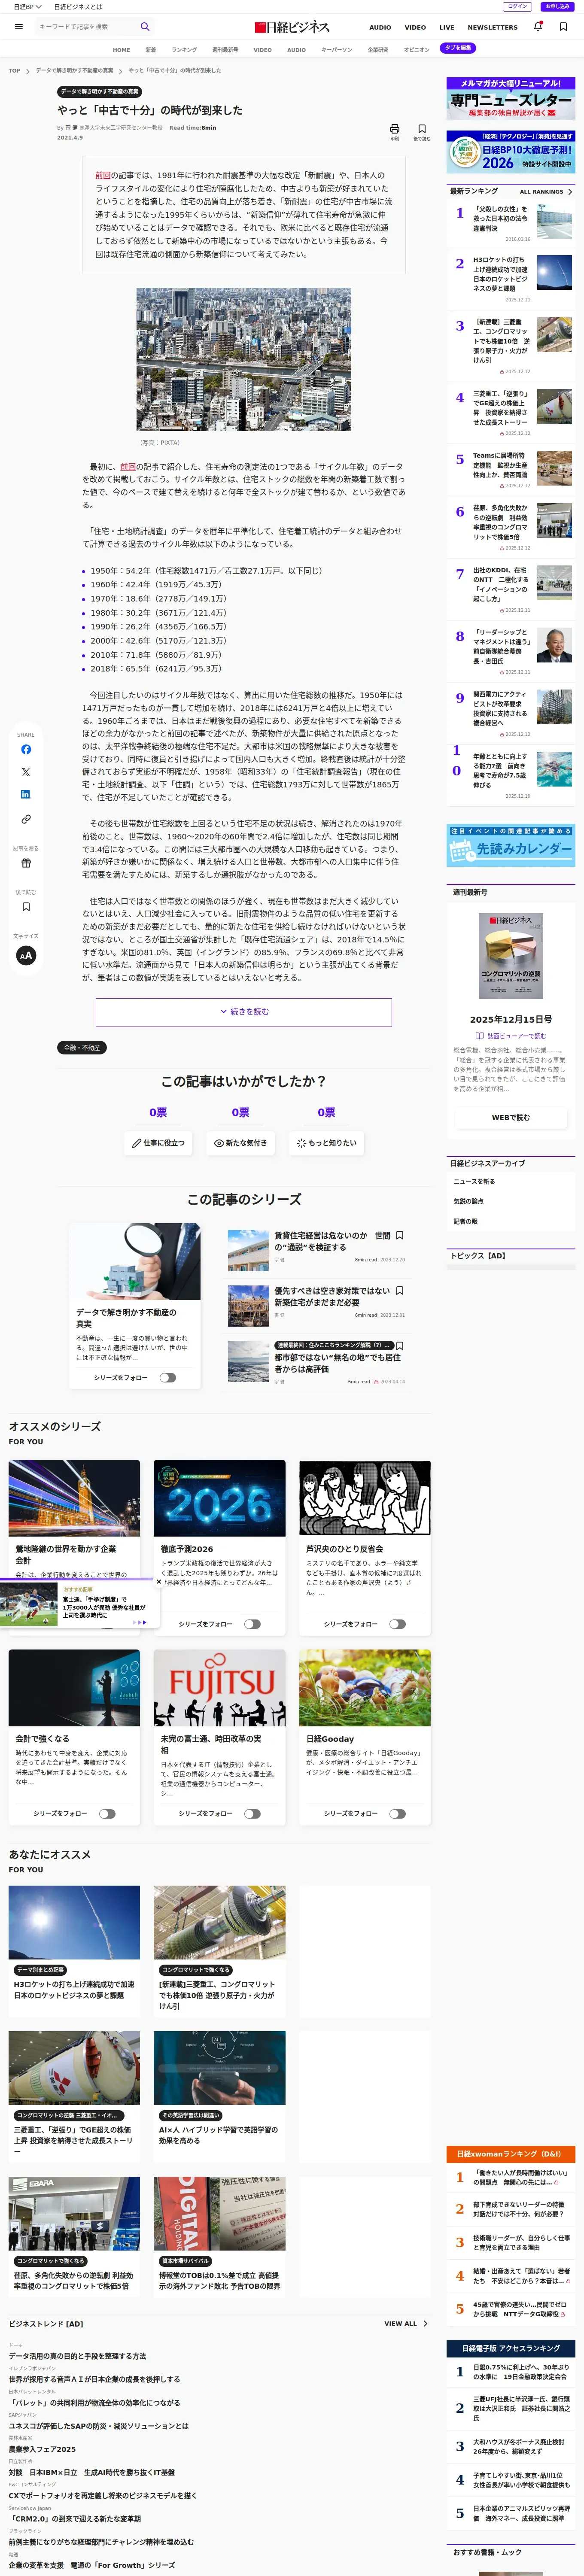Open ALL RANKINGS chevron link
Screen dimensions: 584x2576
pos(546,192)
